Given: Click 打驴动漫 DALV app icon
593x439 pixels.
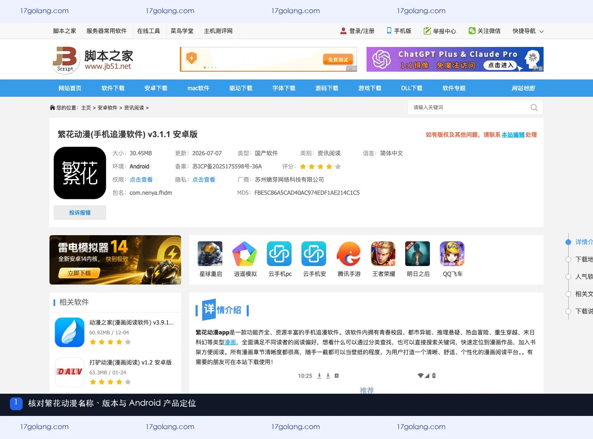Looking at the screenshot, I should tap(70, 372).
